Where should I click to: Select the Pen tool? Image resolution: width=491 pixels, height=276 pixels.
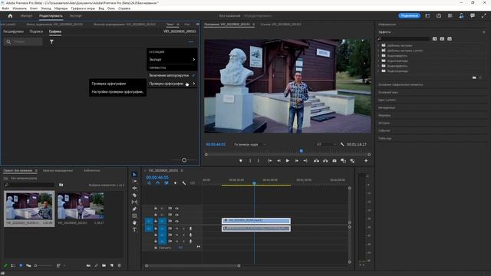tap(134, 209)
